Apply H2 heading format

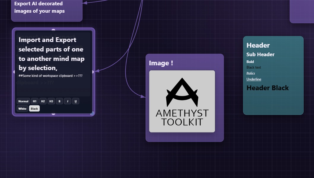tap(43, 101)
